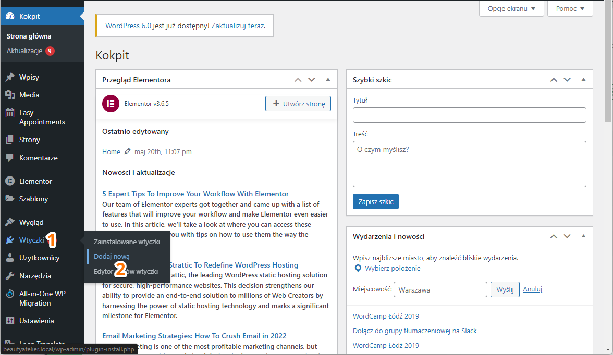This screenshot has height=355, width=613.
Task: Click the Komentarze speech bubble icon
Action: [x=10, y=158]
